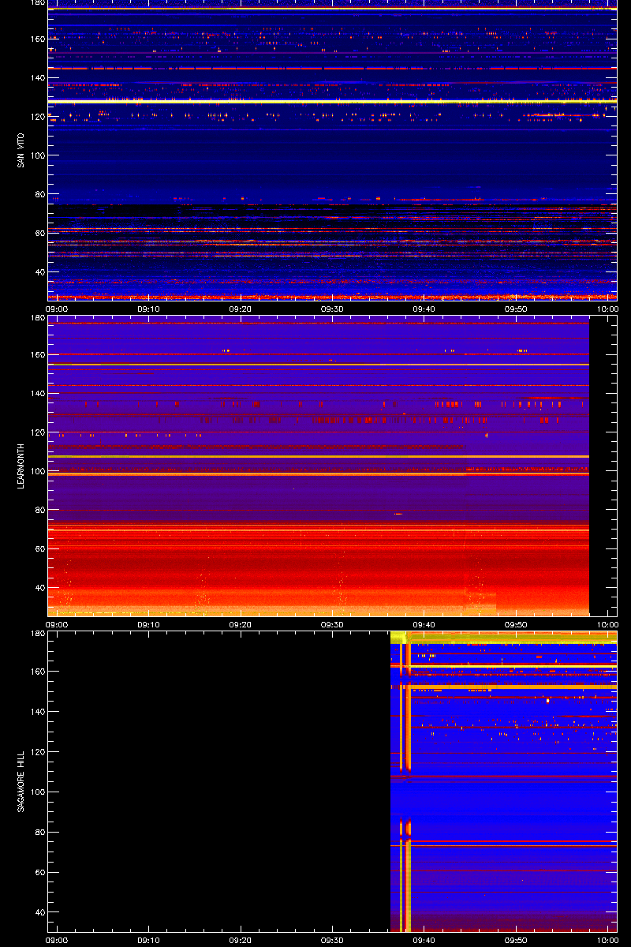Viewport: 631px width, 947px height.
Task: Select the Learmonth spectrogram plot
Action: click(332, 466)
